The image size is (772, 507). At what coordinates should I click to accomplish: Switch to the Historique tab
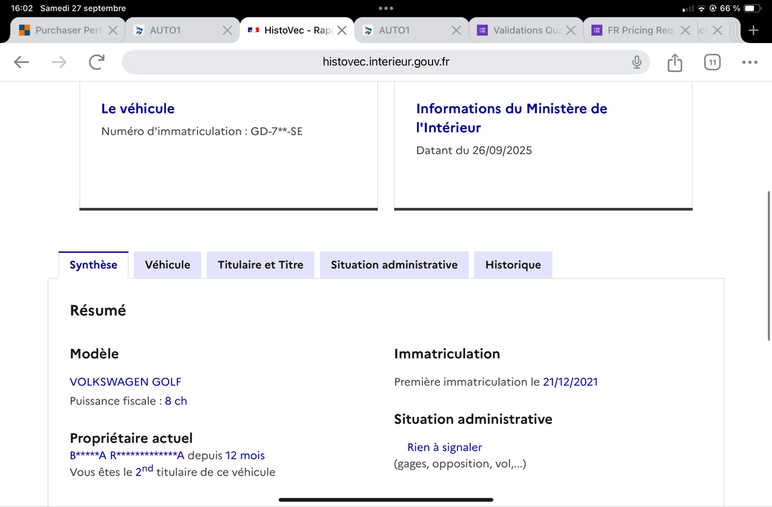[x=513, y=265]
